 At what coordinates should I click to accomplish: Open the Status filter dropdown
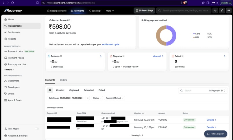tap(97, 98)
